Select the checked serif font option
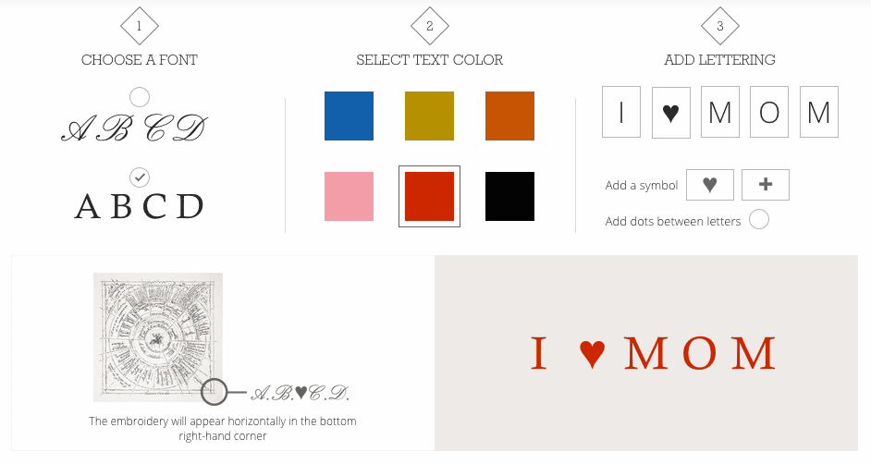The height and width of the screenshot is (464, 871). [x=140, y=177]
